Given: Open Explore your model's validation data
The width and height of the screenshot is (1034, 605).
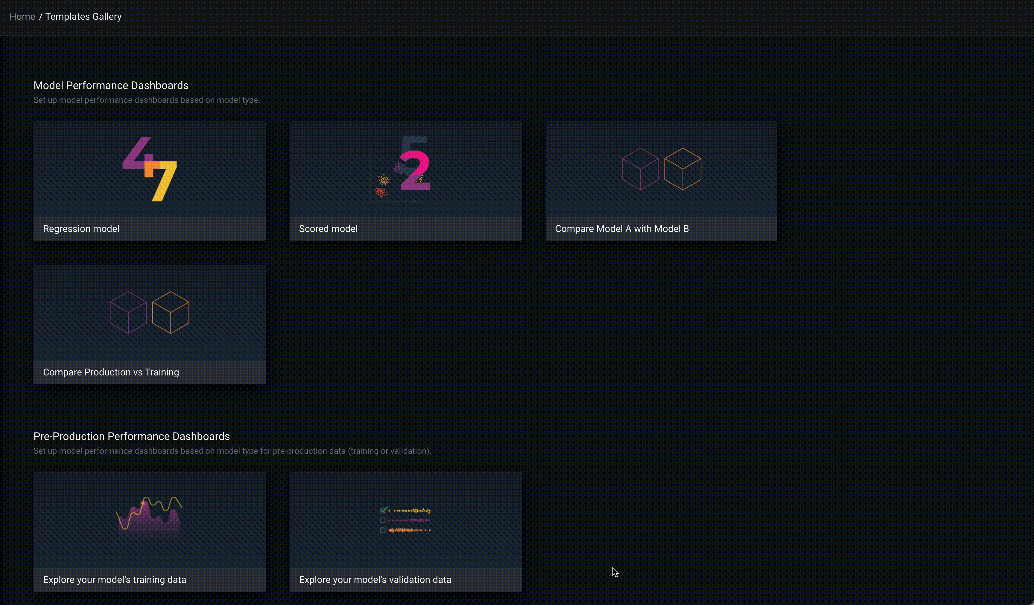Looking at the screenshot, I should click(x=375, y=580).
